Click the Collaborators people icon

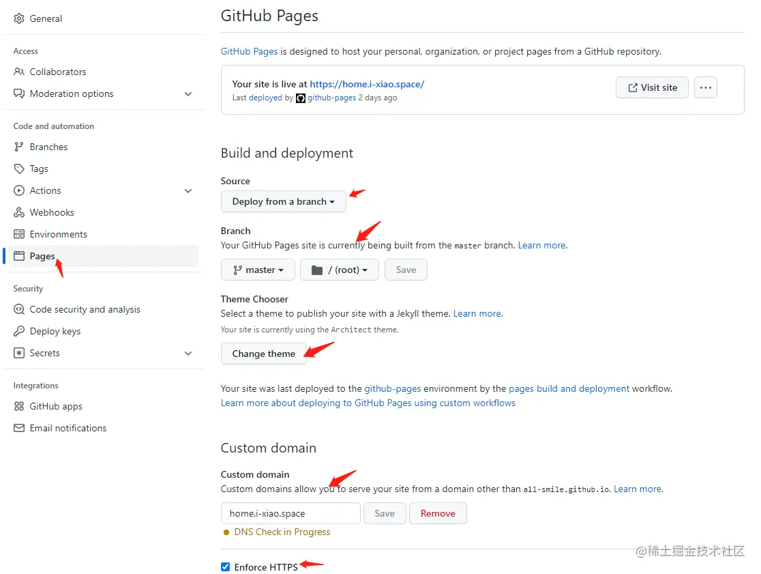pyautogui.click(x=19, y=72)
